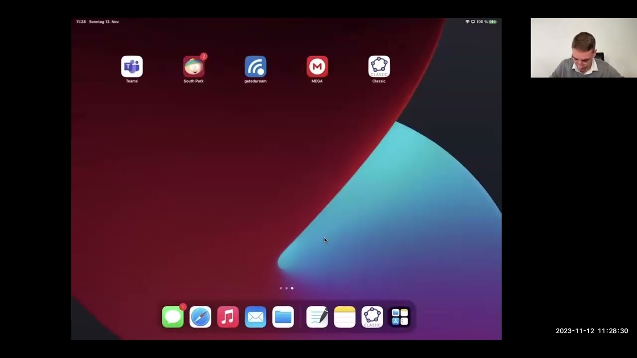Screen dimensions: 637x358
Task: Launch the Classic app from the dock
Action: tap(372, 317)
